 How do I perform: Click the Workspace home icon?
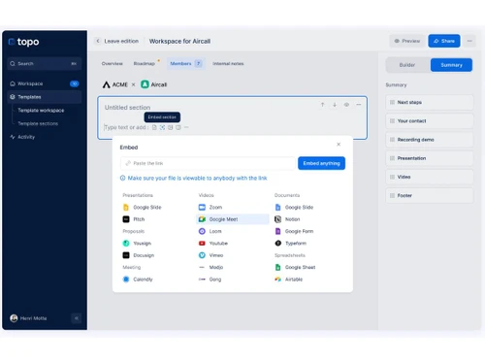(13, 83)
